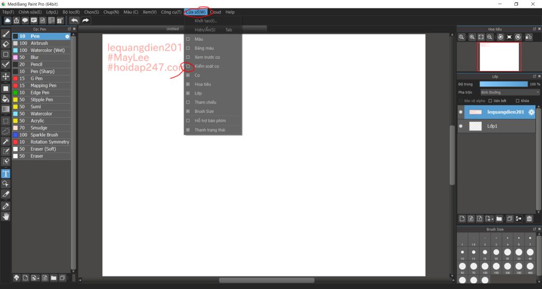Select the Divide/knife tool
This screenshot has height=289, width=542.
point(5,194)
